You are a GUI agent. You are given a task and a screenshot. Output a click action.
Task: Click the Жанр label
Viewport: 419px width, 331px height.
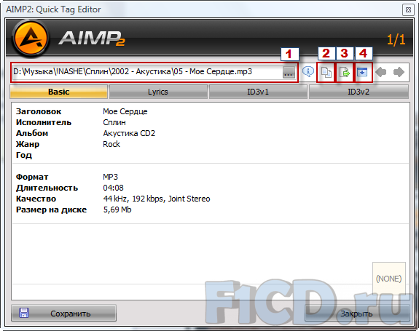pos(28,144)
